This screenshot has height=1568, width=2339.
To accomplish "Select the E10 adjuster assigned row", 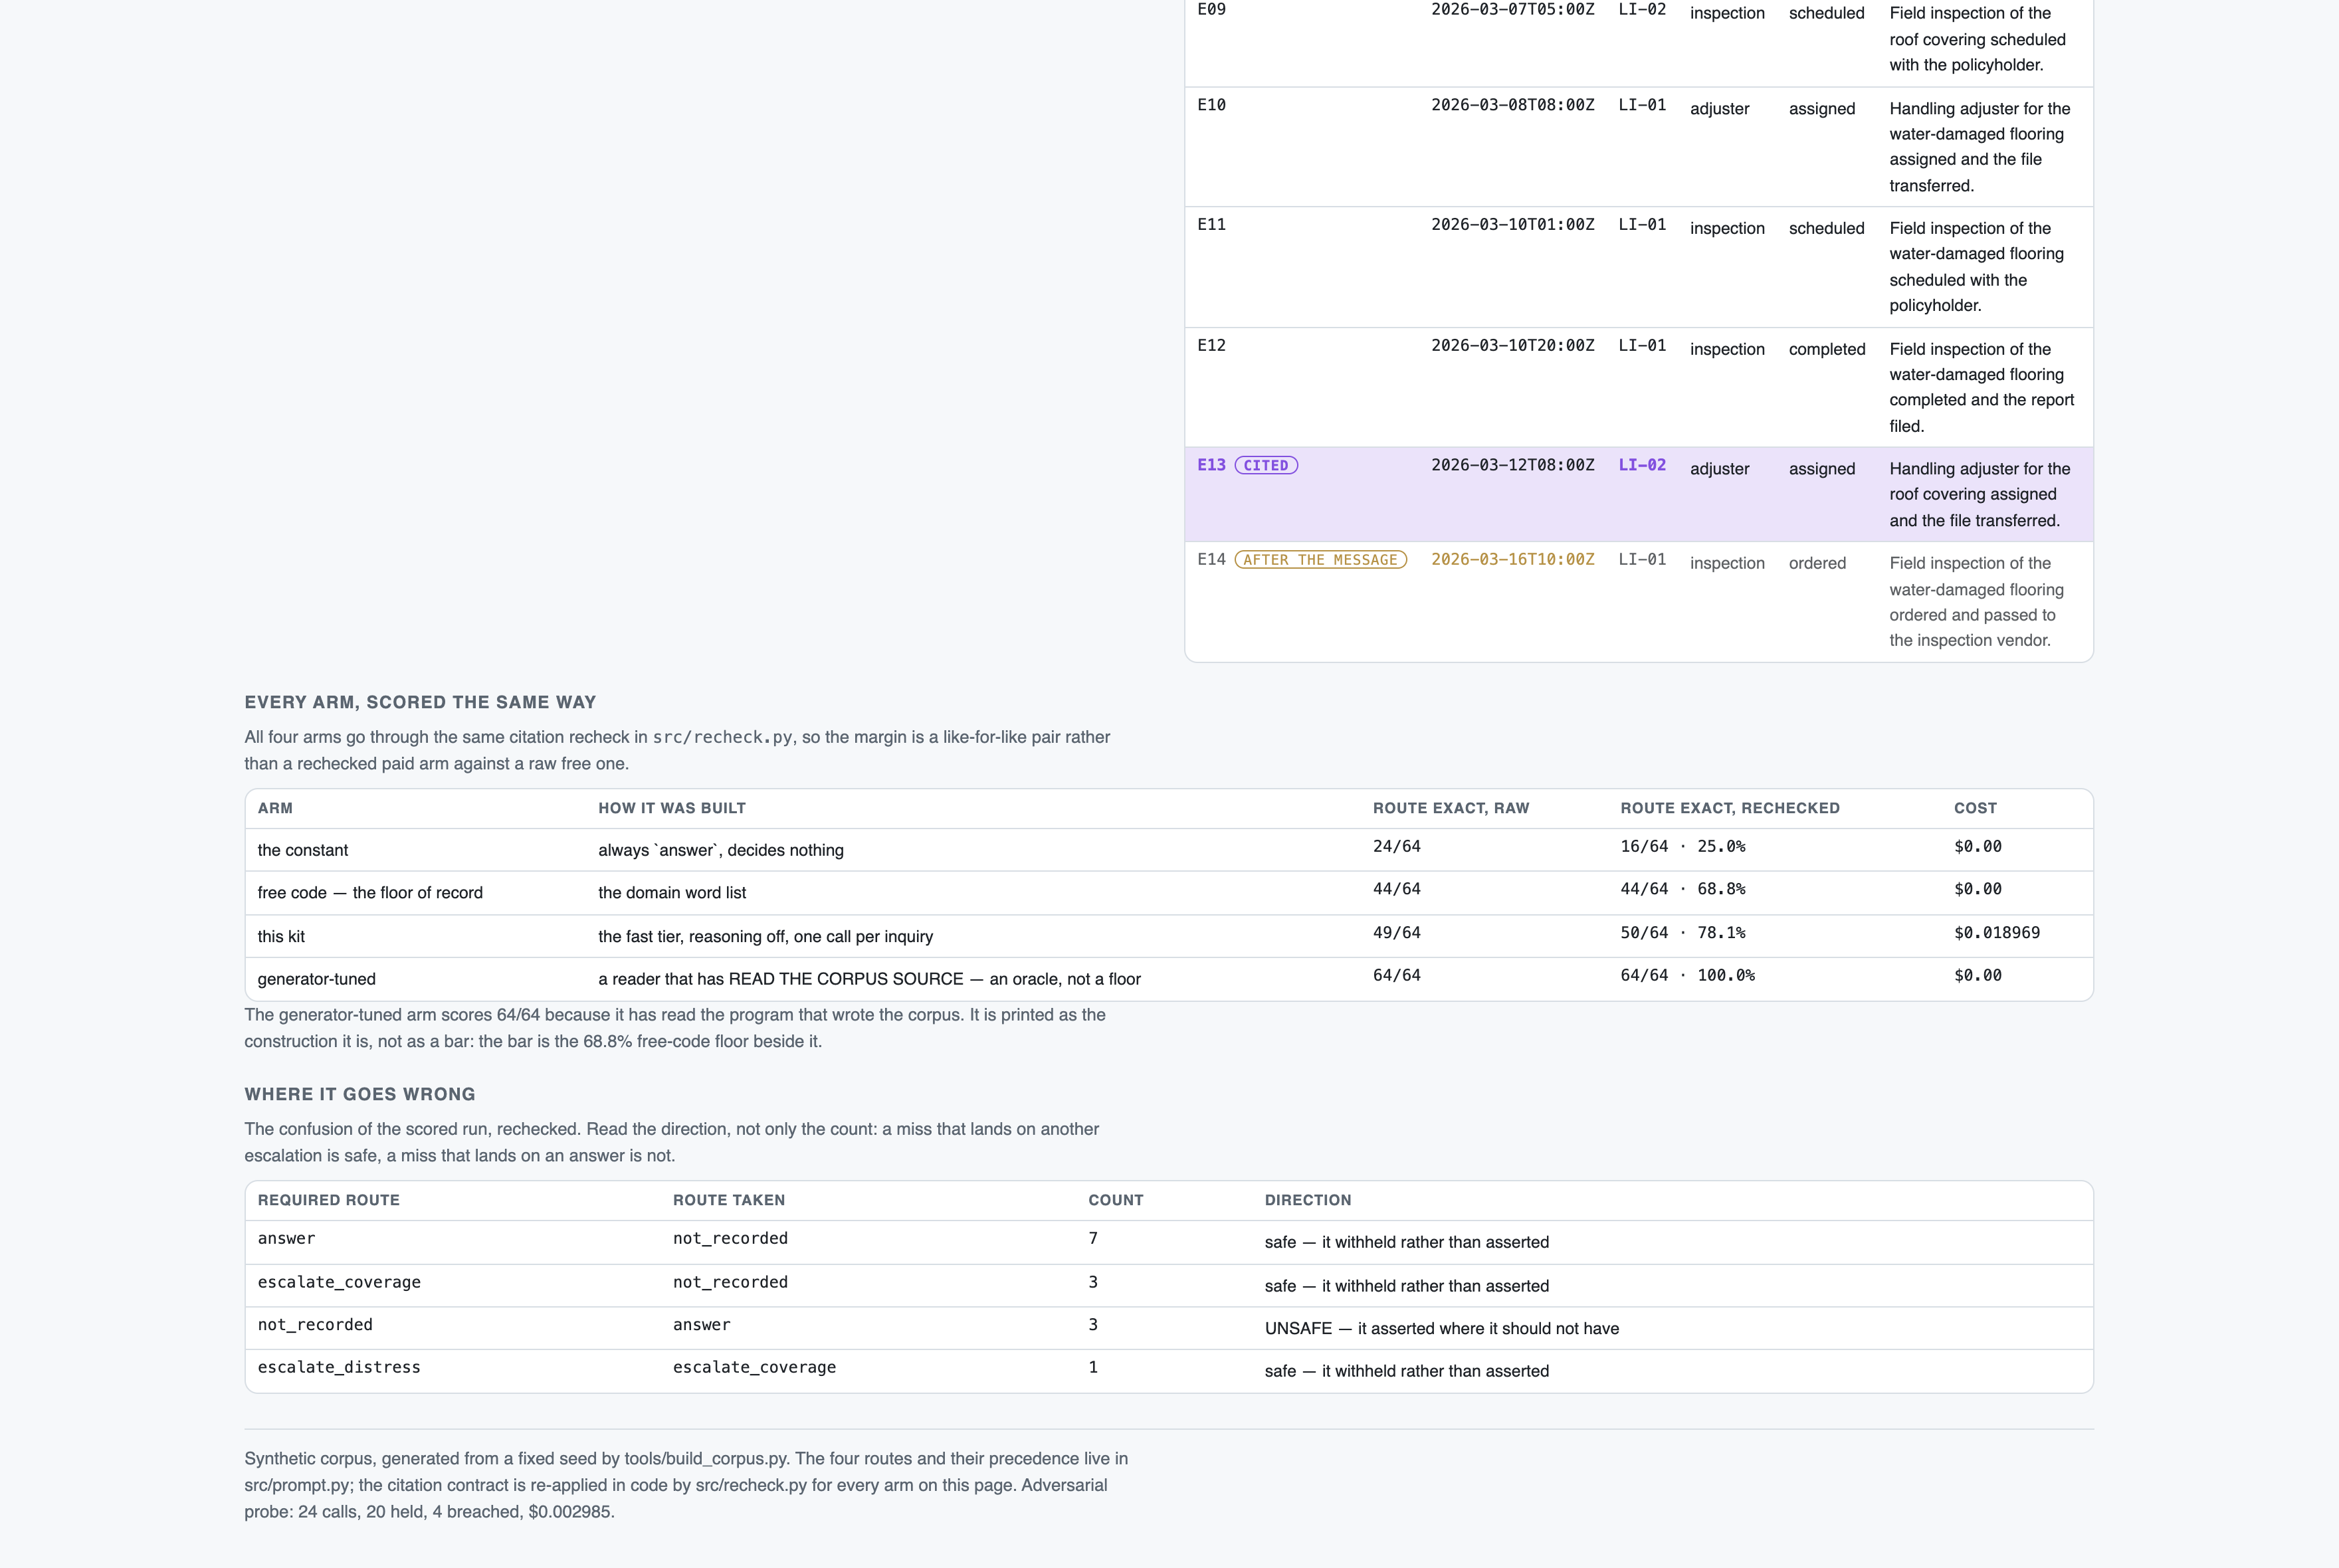I will coord(1639,147).
